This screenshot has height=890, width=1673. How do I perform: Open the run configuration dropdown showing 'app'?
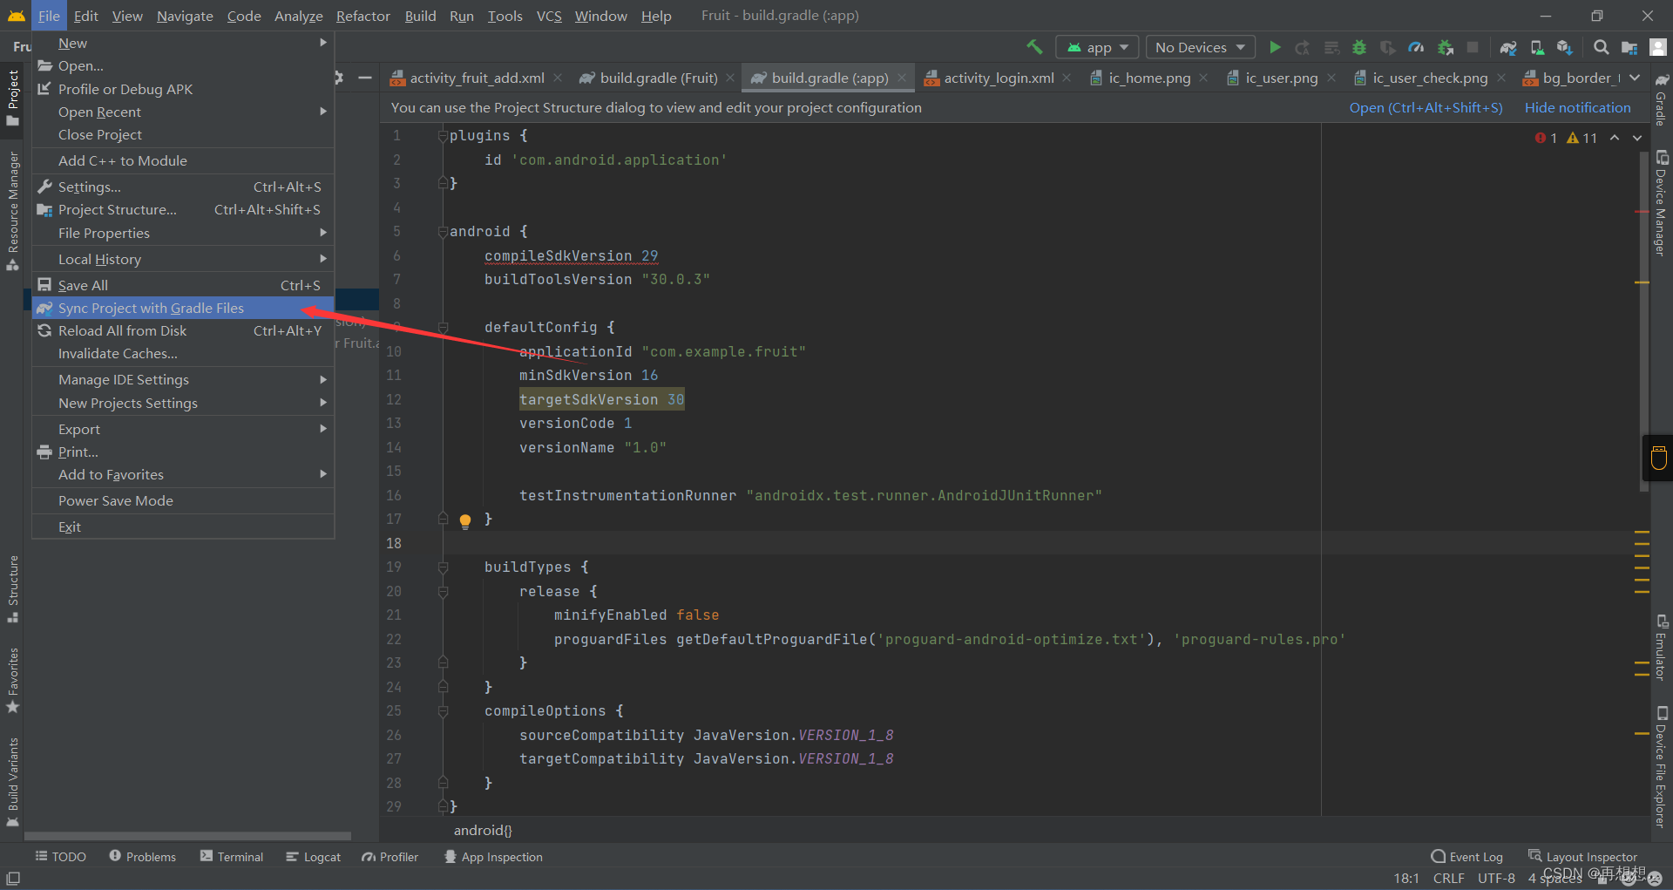click(1096, 46)
